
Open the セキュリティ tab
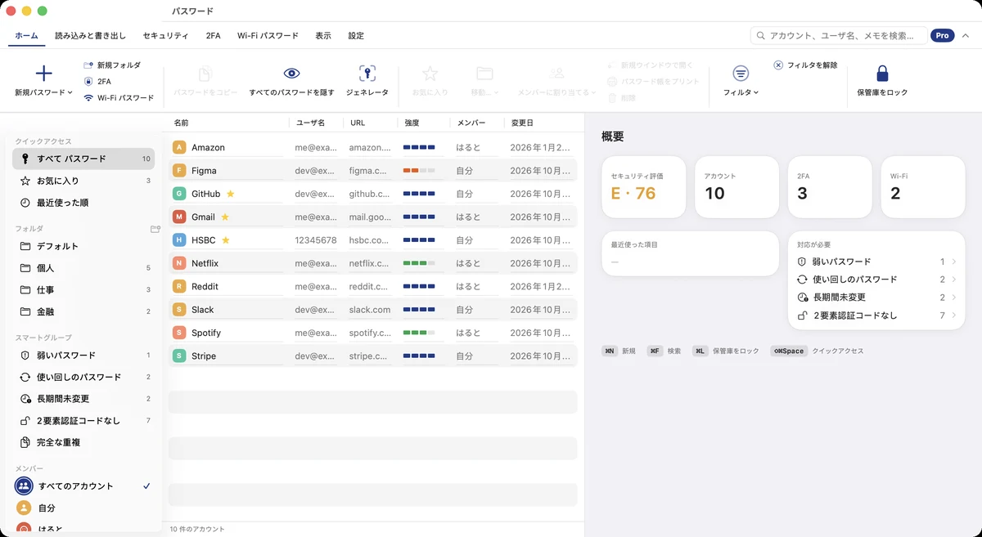(x=165, y=36)
